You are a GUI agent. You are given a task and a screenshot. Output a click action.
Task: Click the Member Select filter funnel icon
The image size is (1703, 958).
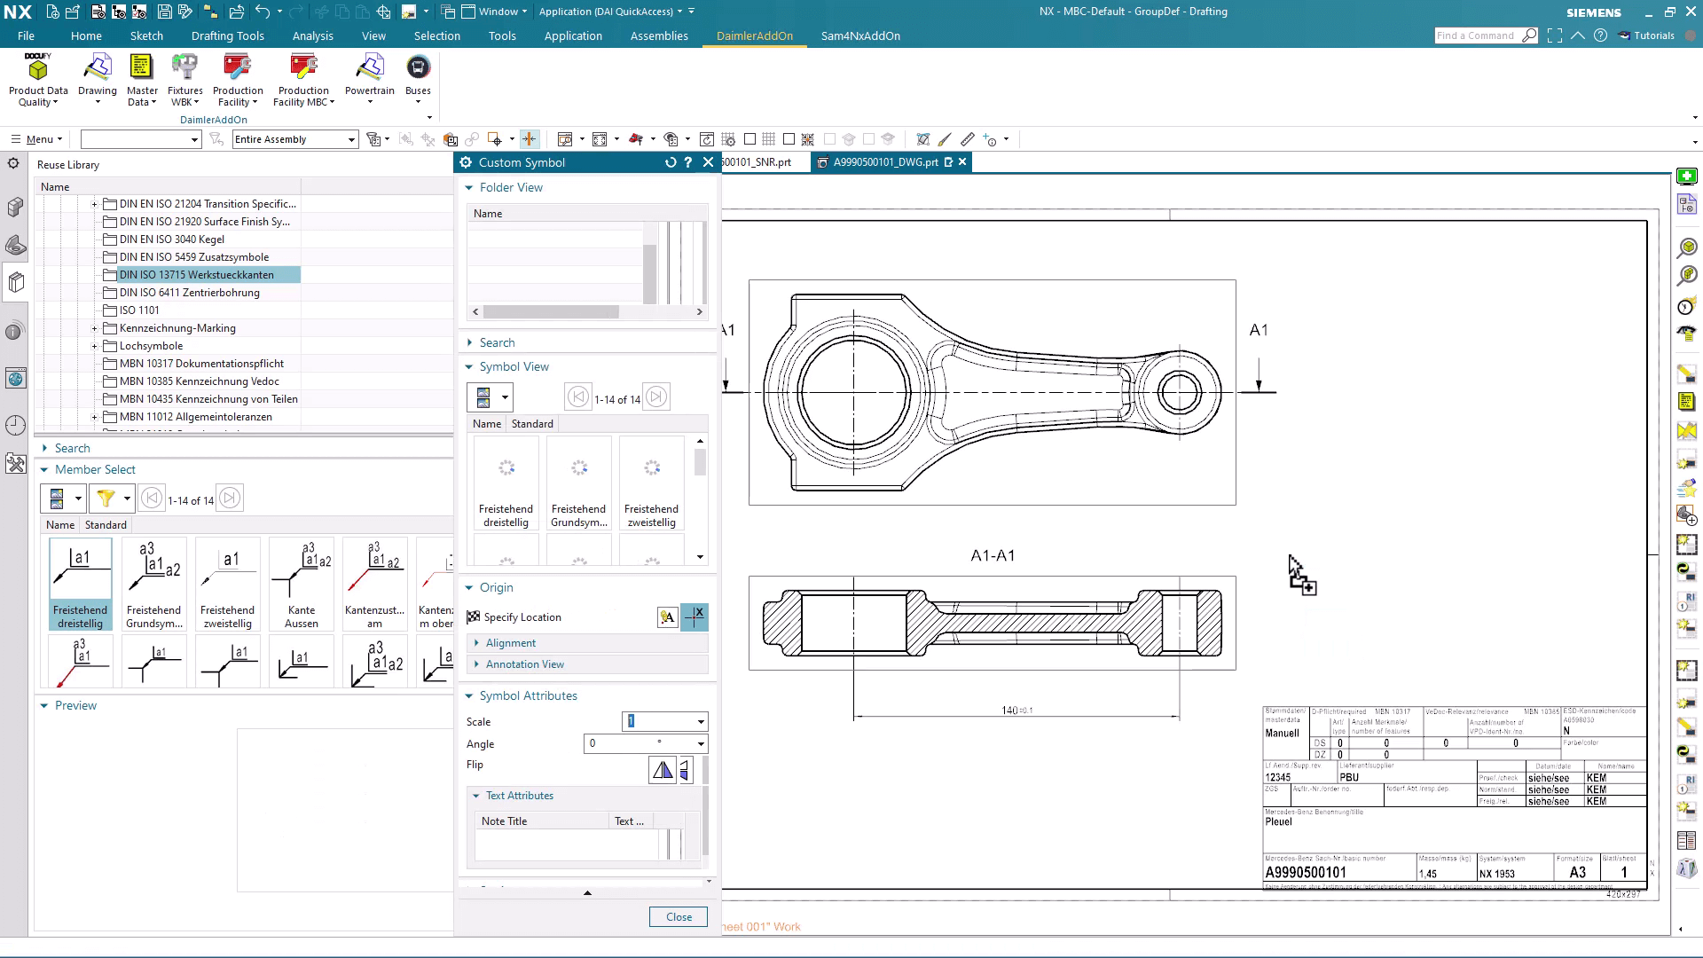click(x=106, y=499)
